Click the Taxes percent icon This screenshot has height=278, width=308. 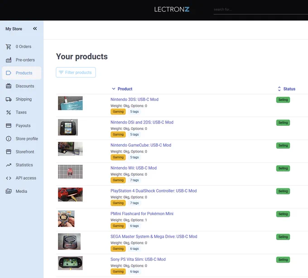[9, 112]
